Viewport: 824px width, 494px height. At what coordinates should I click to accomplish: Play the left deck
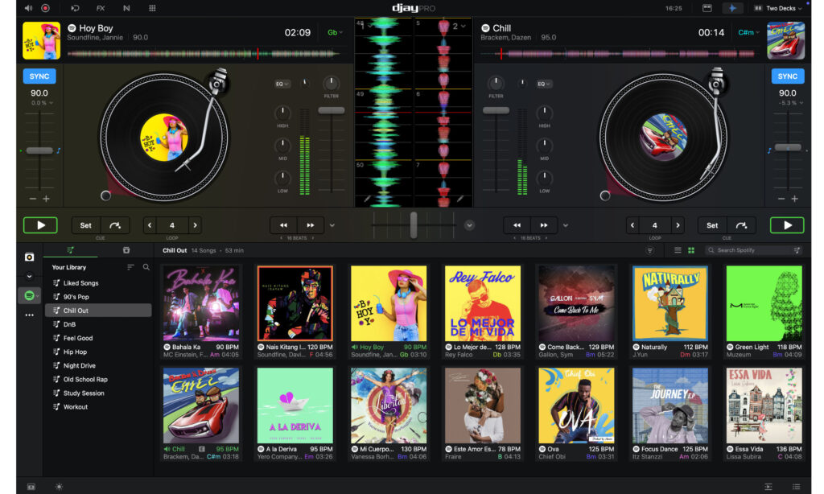[40, 225]
